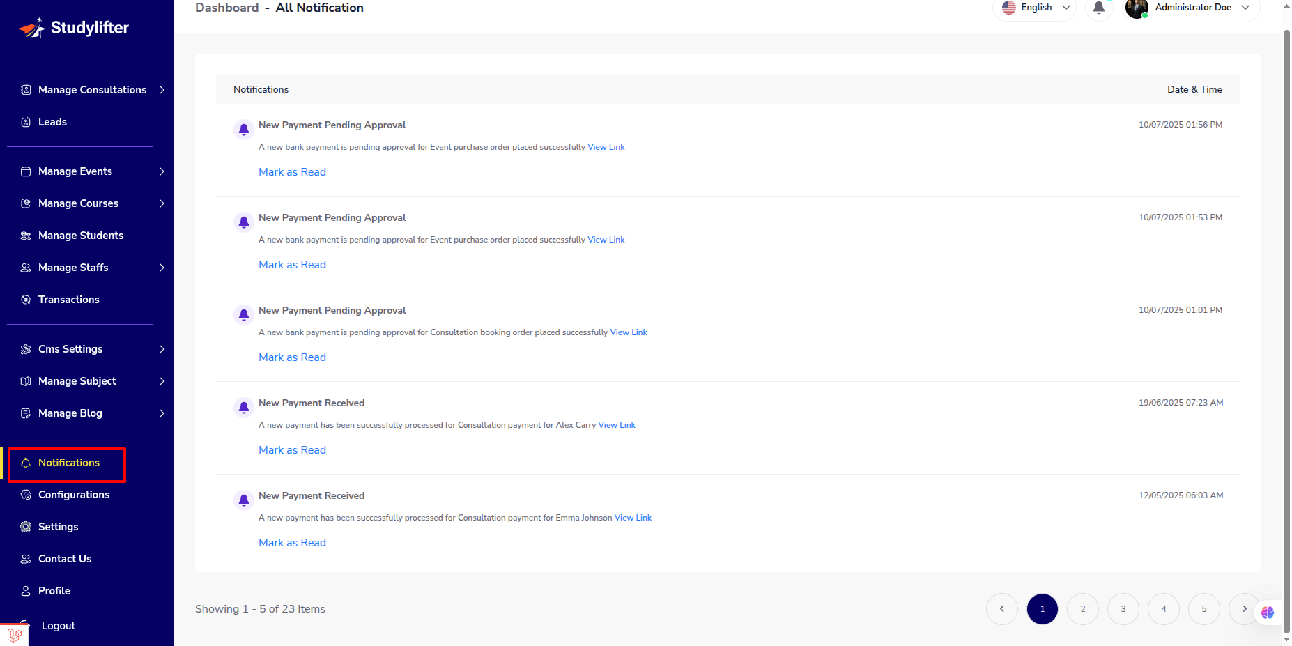Open View Link for Alex Carry payment
This screenshot has height=646, width=1292.
pos(617,425)
